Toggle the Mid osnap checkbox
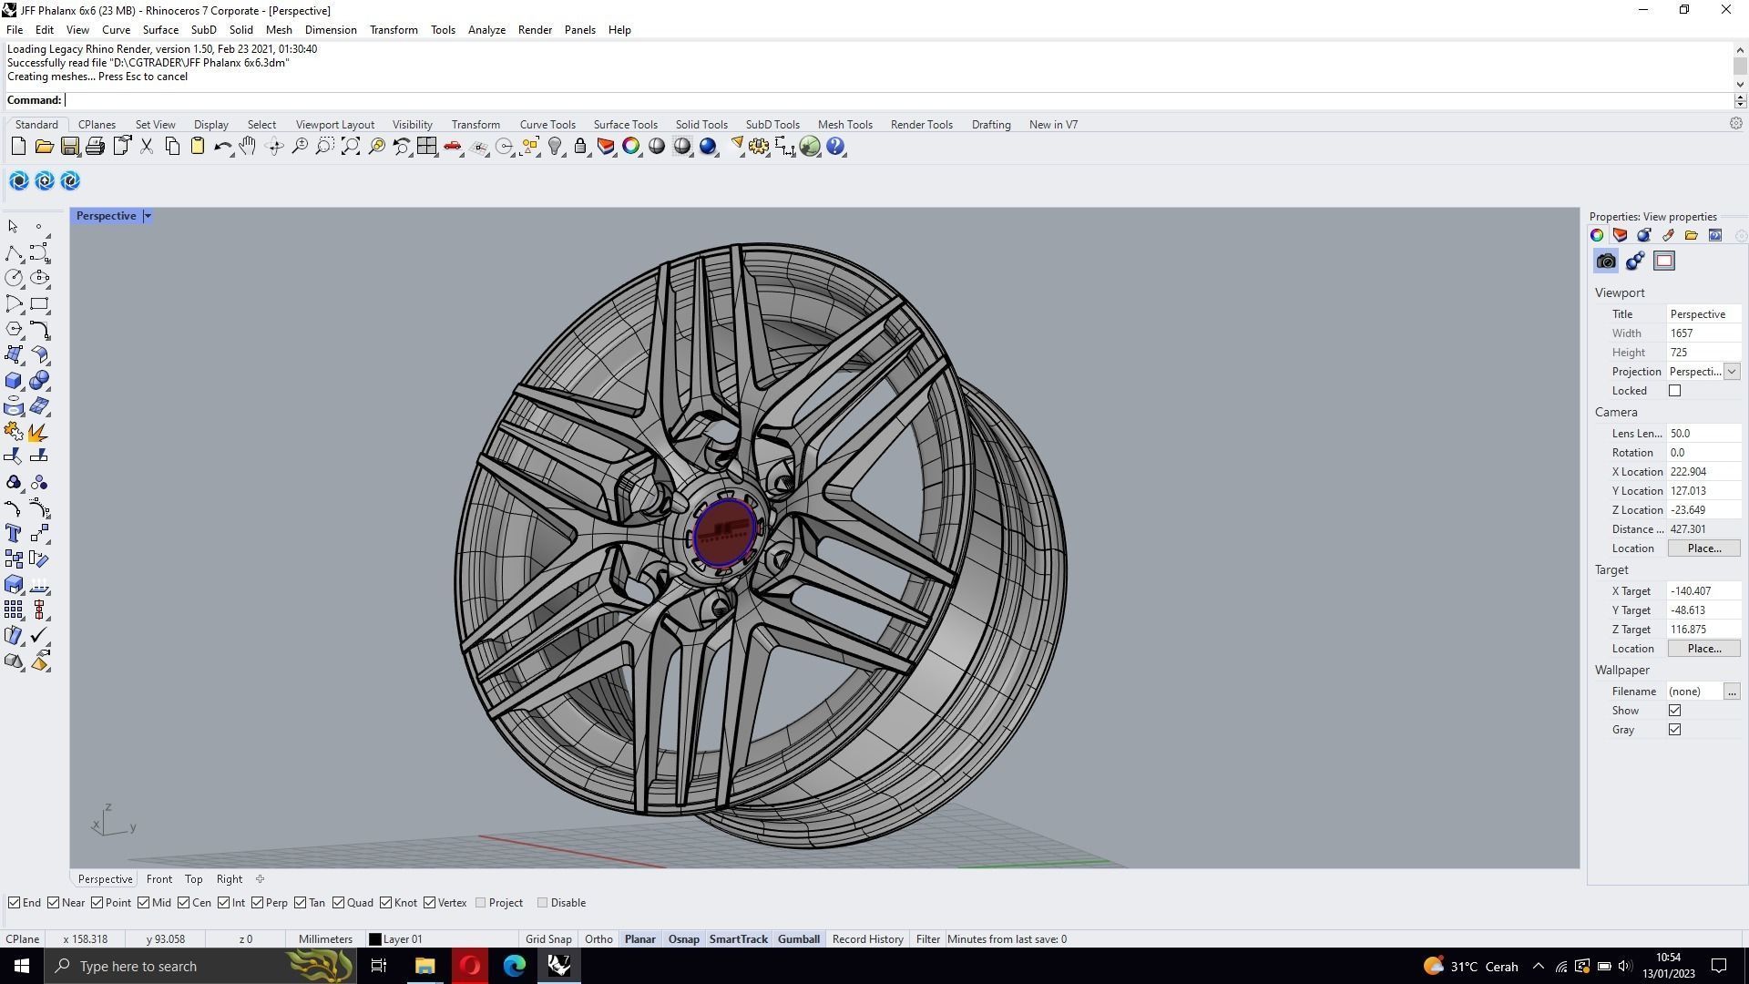Viewport: 1749px width, 984px height. coord(144,903)
